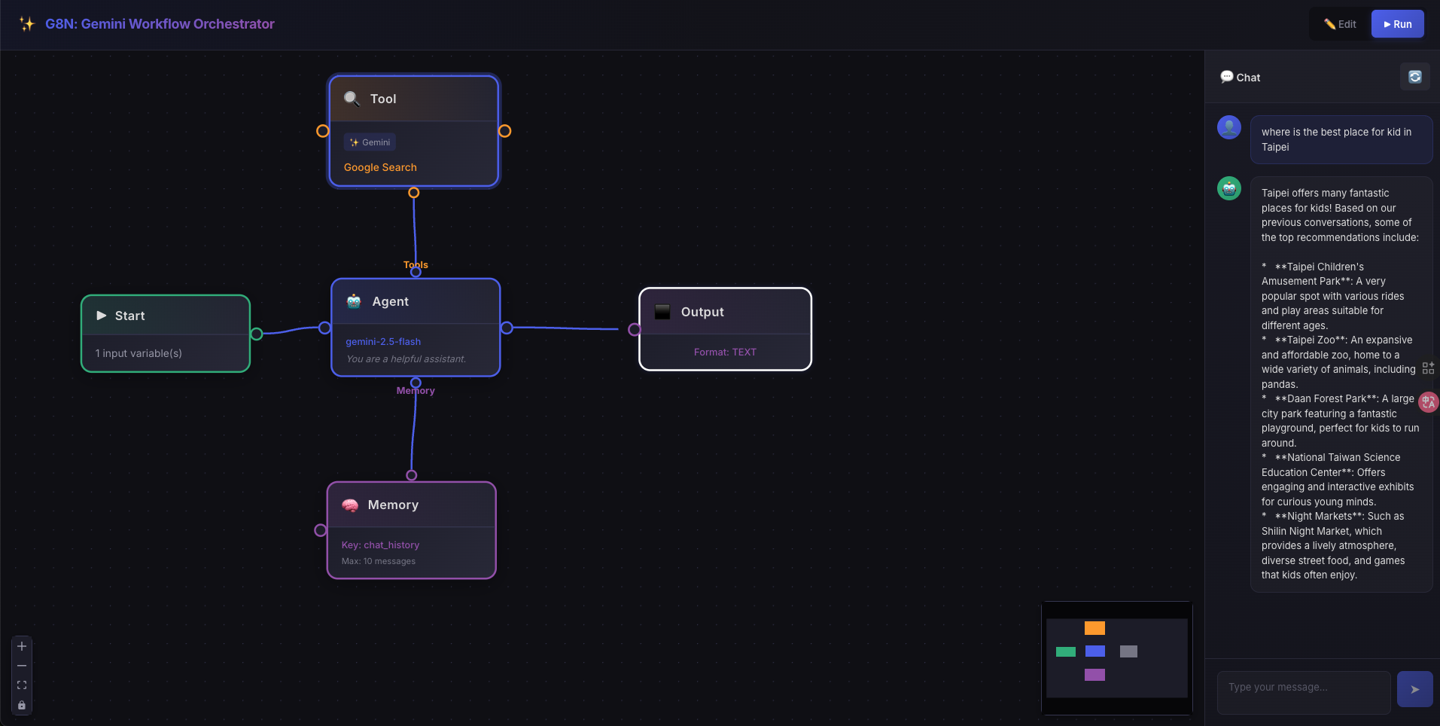The image size is (1440, 726).
Task: Click the purple Memory node in the minimap
Action: coord(1094,675)
